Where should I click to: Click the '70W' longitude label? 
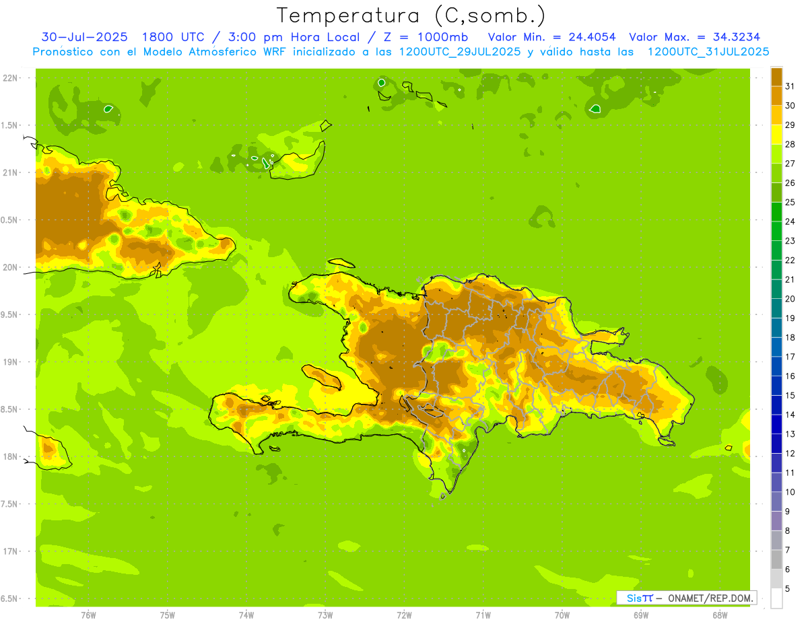pyautogui.click(x=562, y=615)
